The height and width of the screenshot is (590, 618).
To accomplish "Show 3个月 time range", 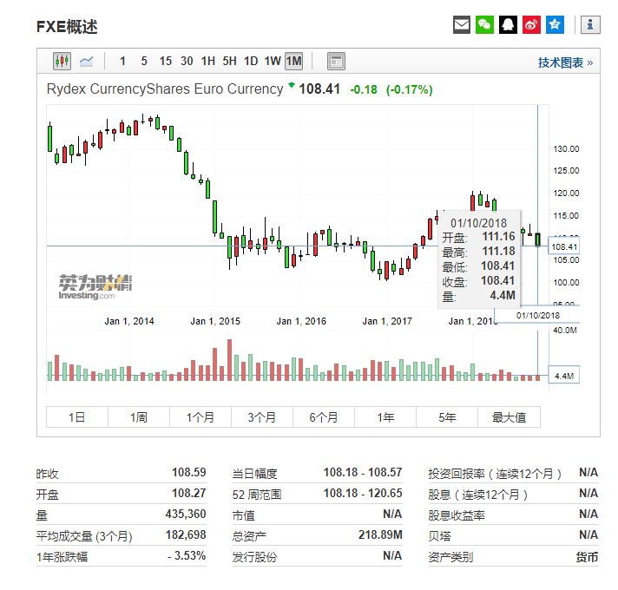I will 262,417.
